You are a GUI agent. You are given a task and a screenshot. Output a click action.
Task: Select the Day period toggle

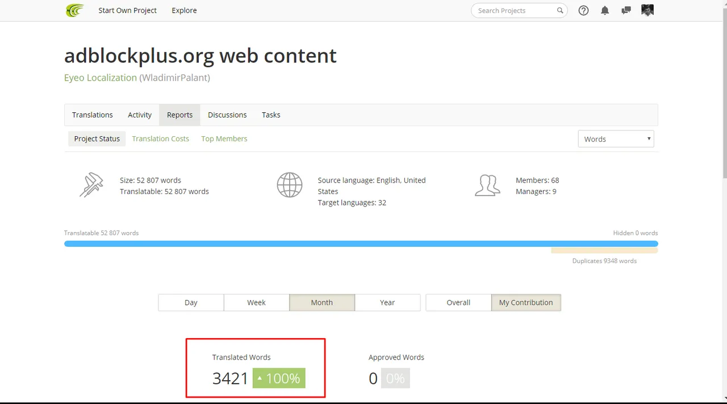pos(191,302)
